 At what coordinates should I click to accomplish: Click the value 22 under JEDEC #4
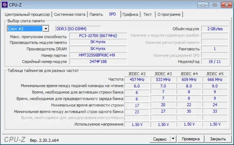189,105
